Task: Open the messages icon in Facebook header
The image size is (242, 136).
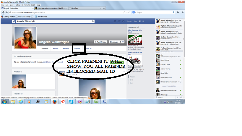Action: (119, 21)
